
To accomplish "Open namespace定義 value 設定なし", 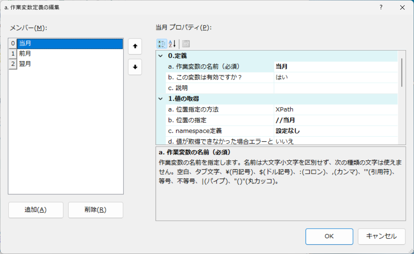I will click(335, 131).
